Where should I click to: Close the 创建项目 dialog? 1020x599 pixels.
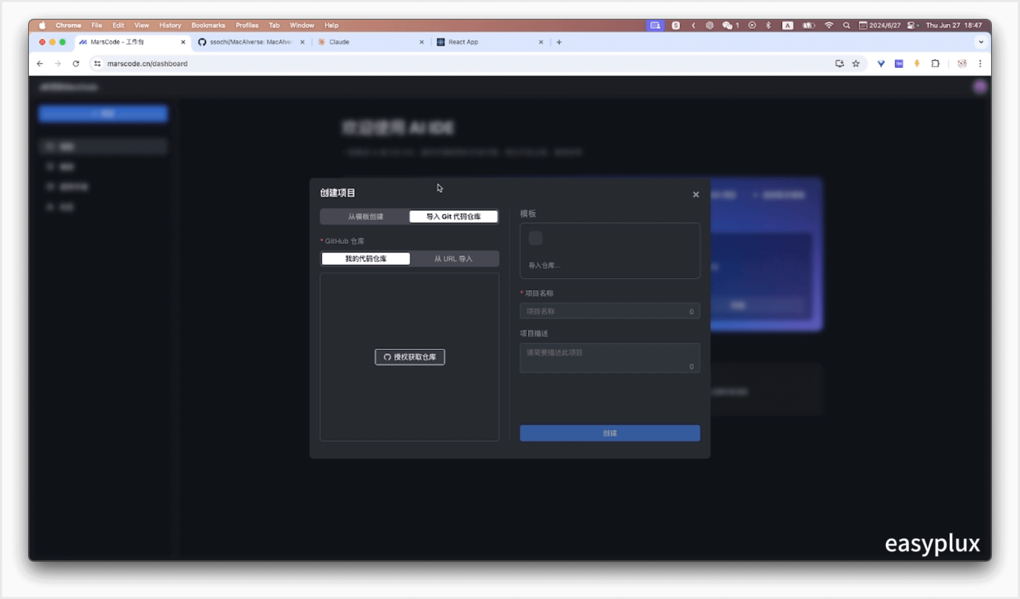click(695, 194)
